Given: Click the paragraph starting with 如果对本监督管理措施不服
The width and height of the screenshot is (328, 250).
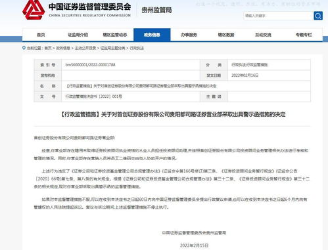Looking at the screenshot, I should tap(170, 203).
